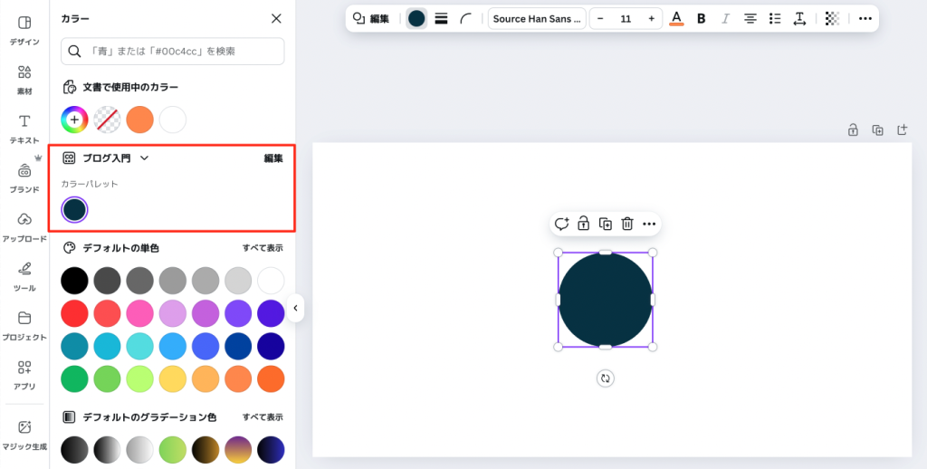This screenshot has height=469, width=927.
Task: Click すべて表示 for default solid colors
Action: click(262, 247)
